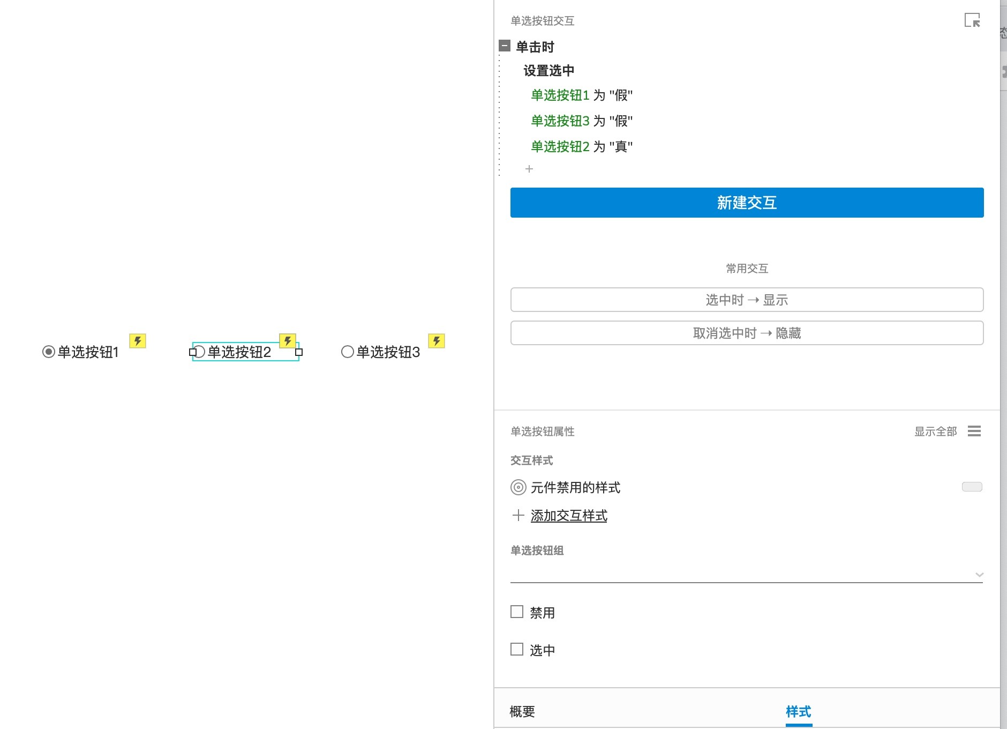1007x729 pixels.
Task: Check the 选中 checkbox
Action: click(516, 649)
